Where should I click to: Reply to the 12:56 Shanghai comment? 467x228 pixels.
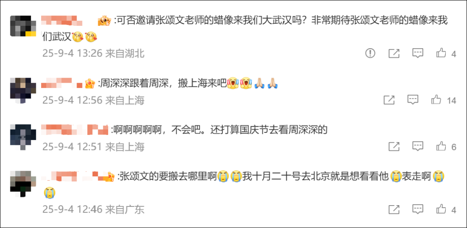tap(413, 100)
